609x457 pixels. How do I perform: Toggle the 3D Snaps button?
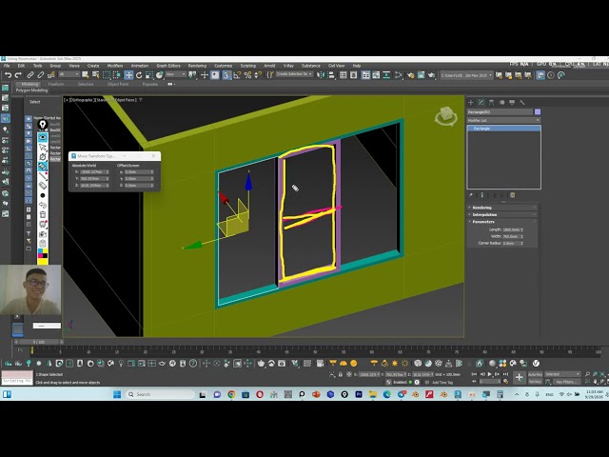[226, 75]
